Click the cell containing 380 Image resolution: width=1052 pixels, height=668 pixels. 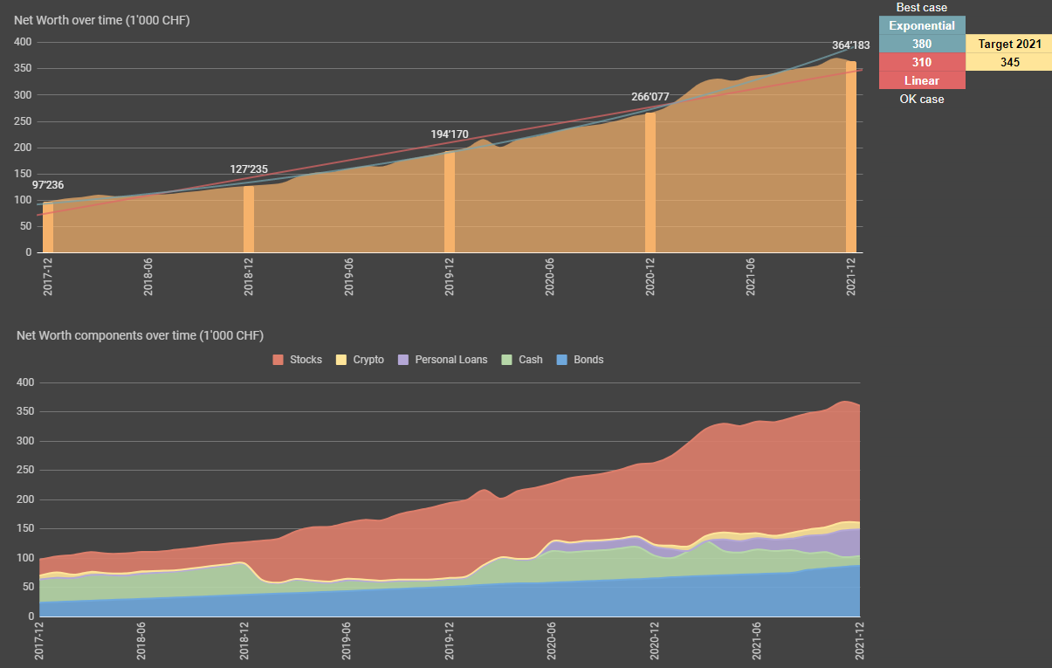click(921, 44)
